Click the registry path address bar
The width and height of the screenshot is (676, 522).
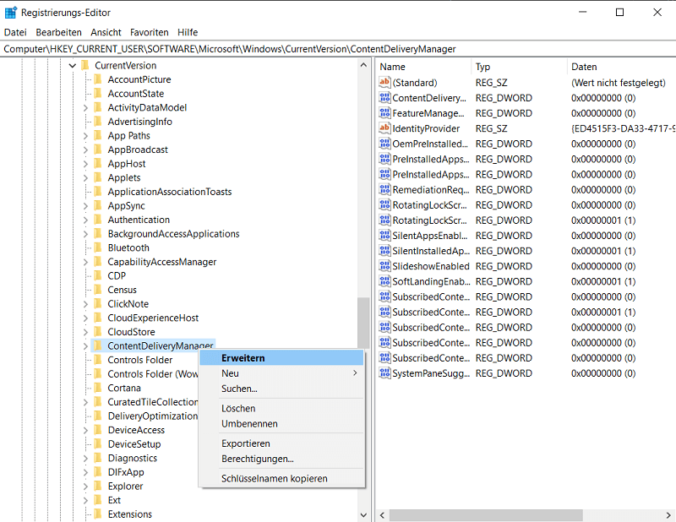(x=338, y=49)
